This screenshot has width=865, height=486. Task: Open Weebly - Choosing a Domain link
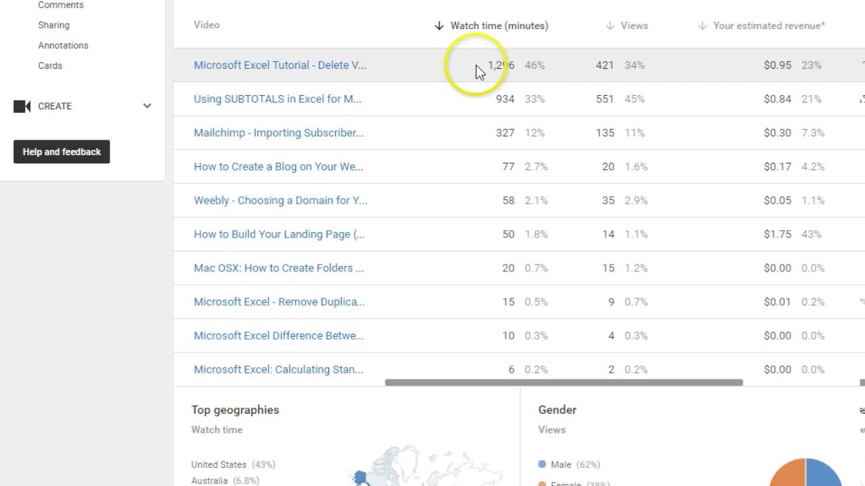[280, 200]
